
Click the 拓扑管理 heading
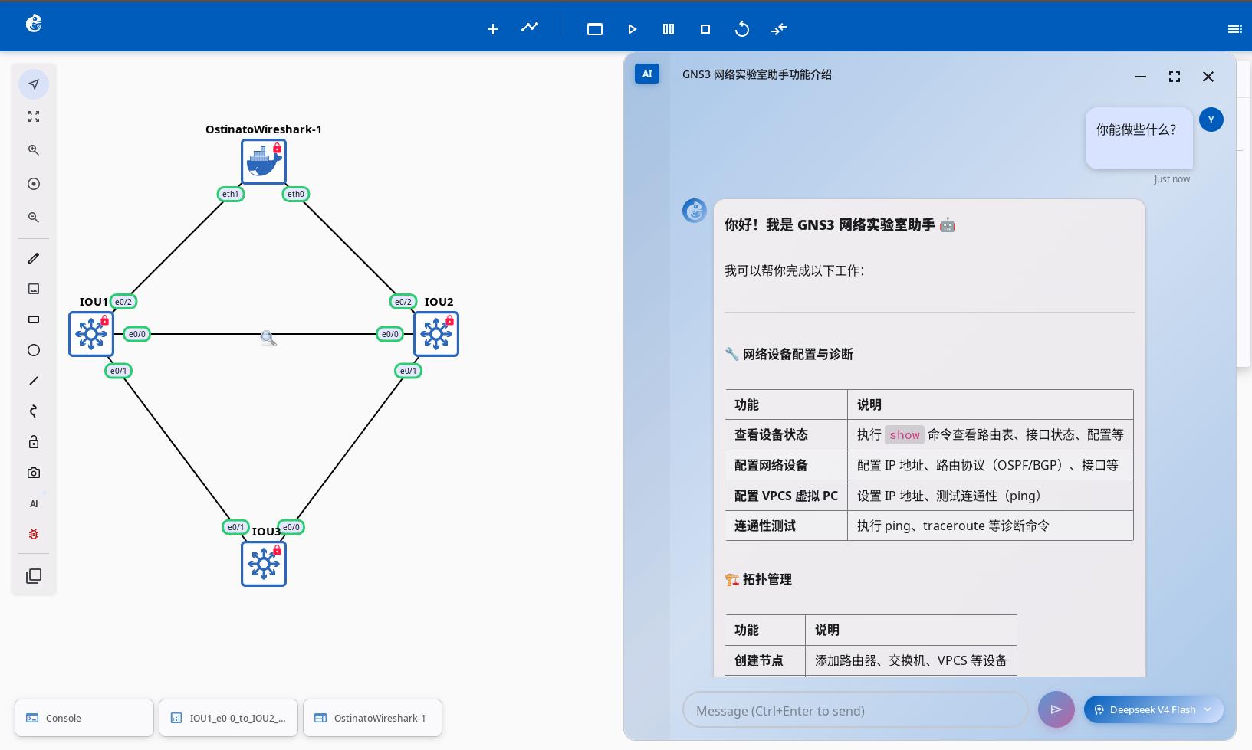[x=758, y=579]
